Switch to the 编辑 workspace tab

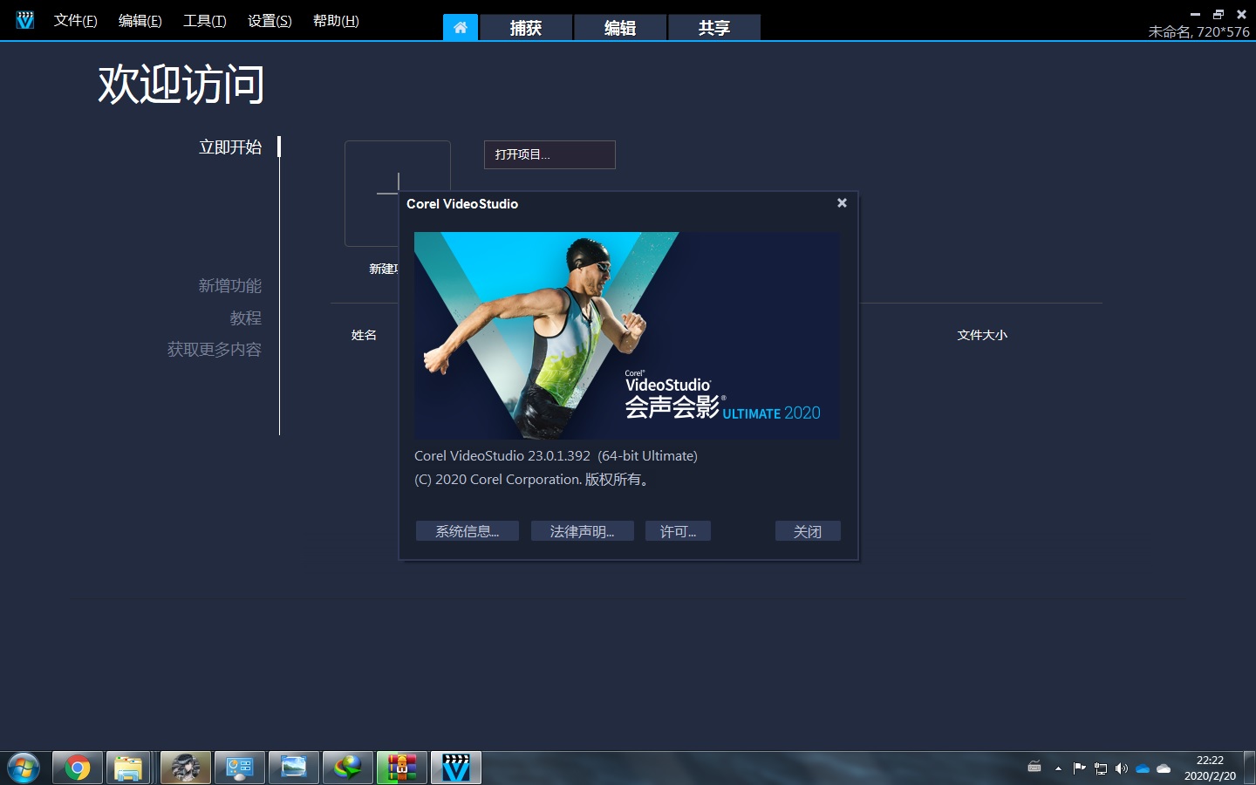pyautogui.click(x=620, y=28)
